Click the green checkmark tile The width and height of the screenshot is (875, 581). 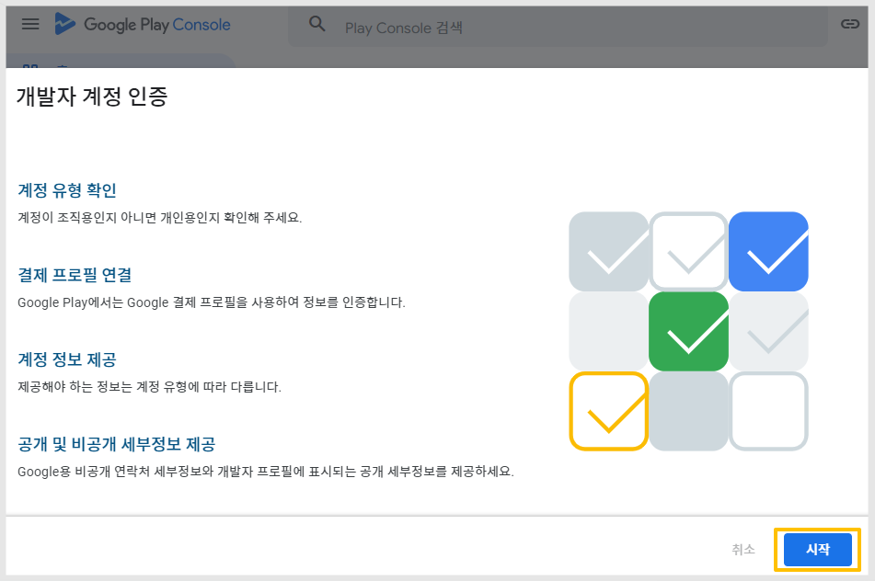[688, 331]
